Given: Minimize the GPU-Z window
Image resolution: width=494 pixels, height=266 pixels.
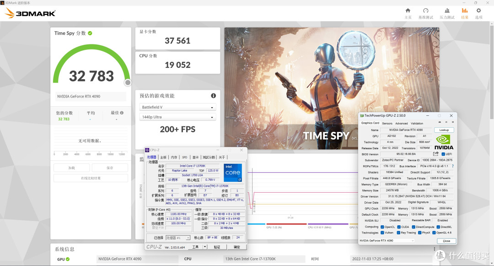Looking at the screenshot, I should (428, 116).
